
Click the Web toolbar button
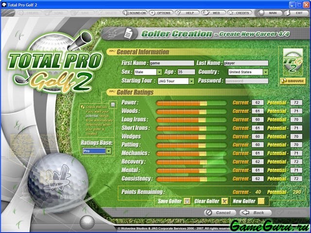coord(213,13)
